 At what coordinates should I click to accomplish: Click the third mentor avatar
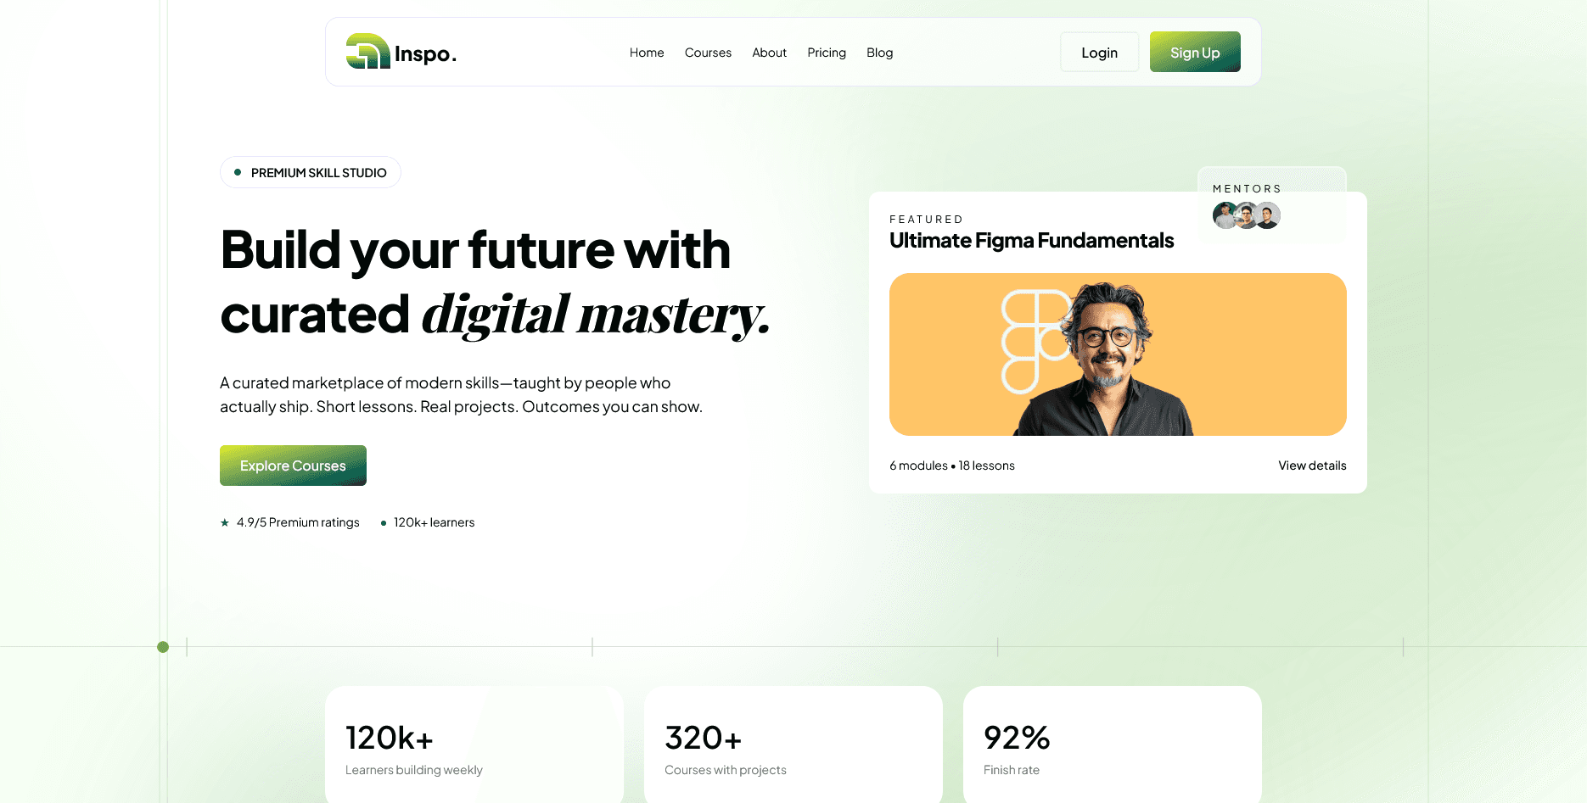tap(1267, 215)
